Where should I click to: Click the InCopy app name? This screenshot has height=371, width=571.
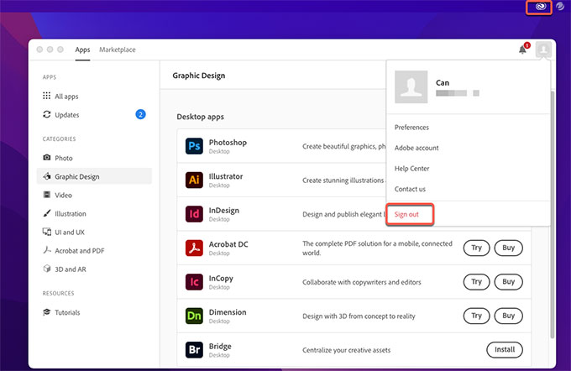pyautogui.click(x=221, y=279)
